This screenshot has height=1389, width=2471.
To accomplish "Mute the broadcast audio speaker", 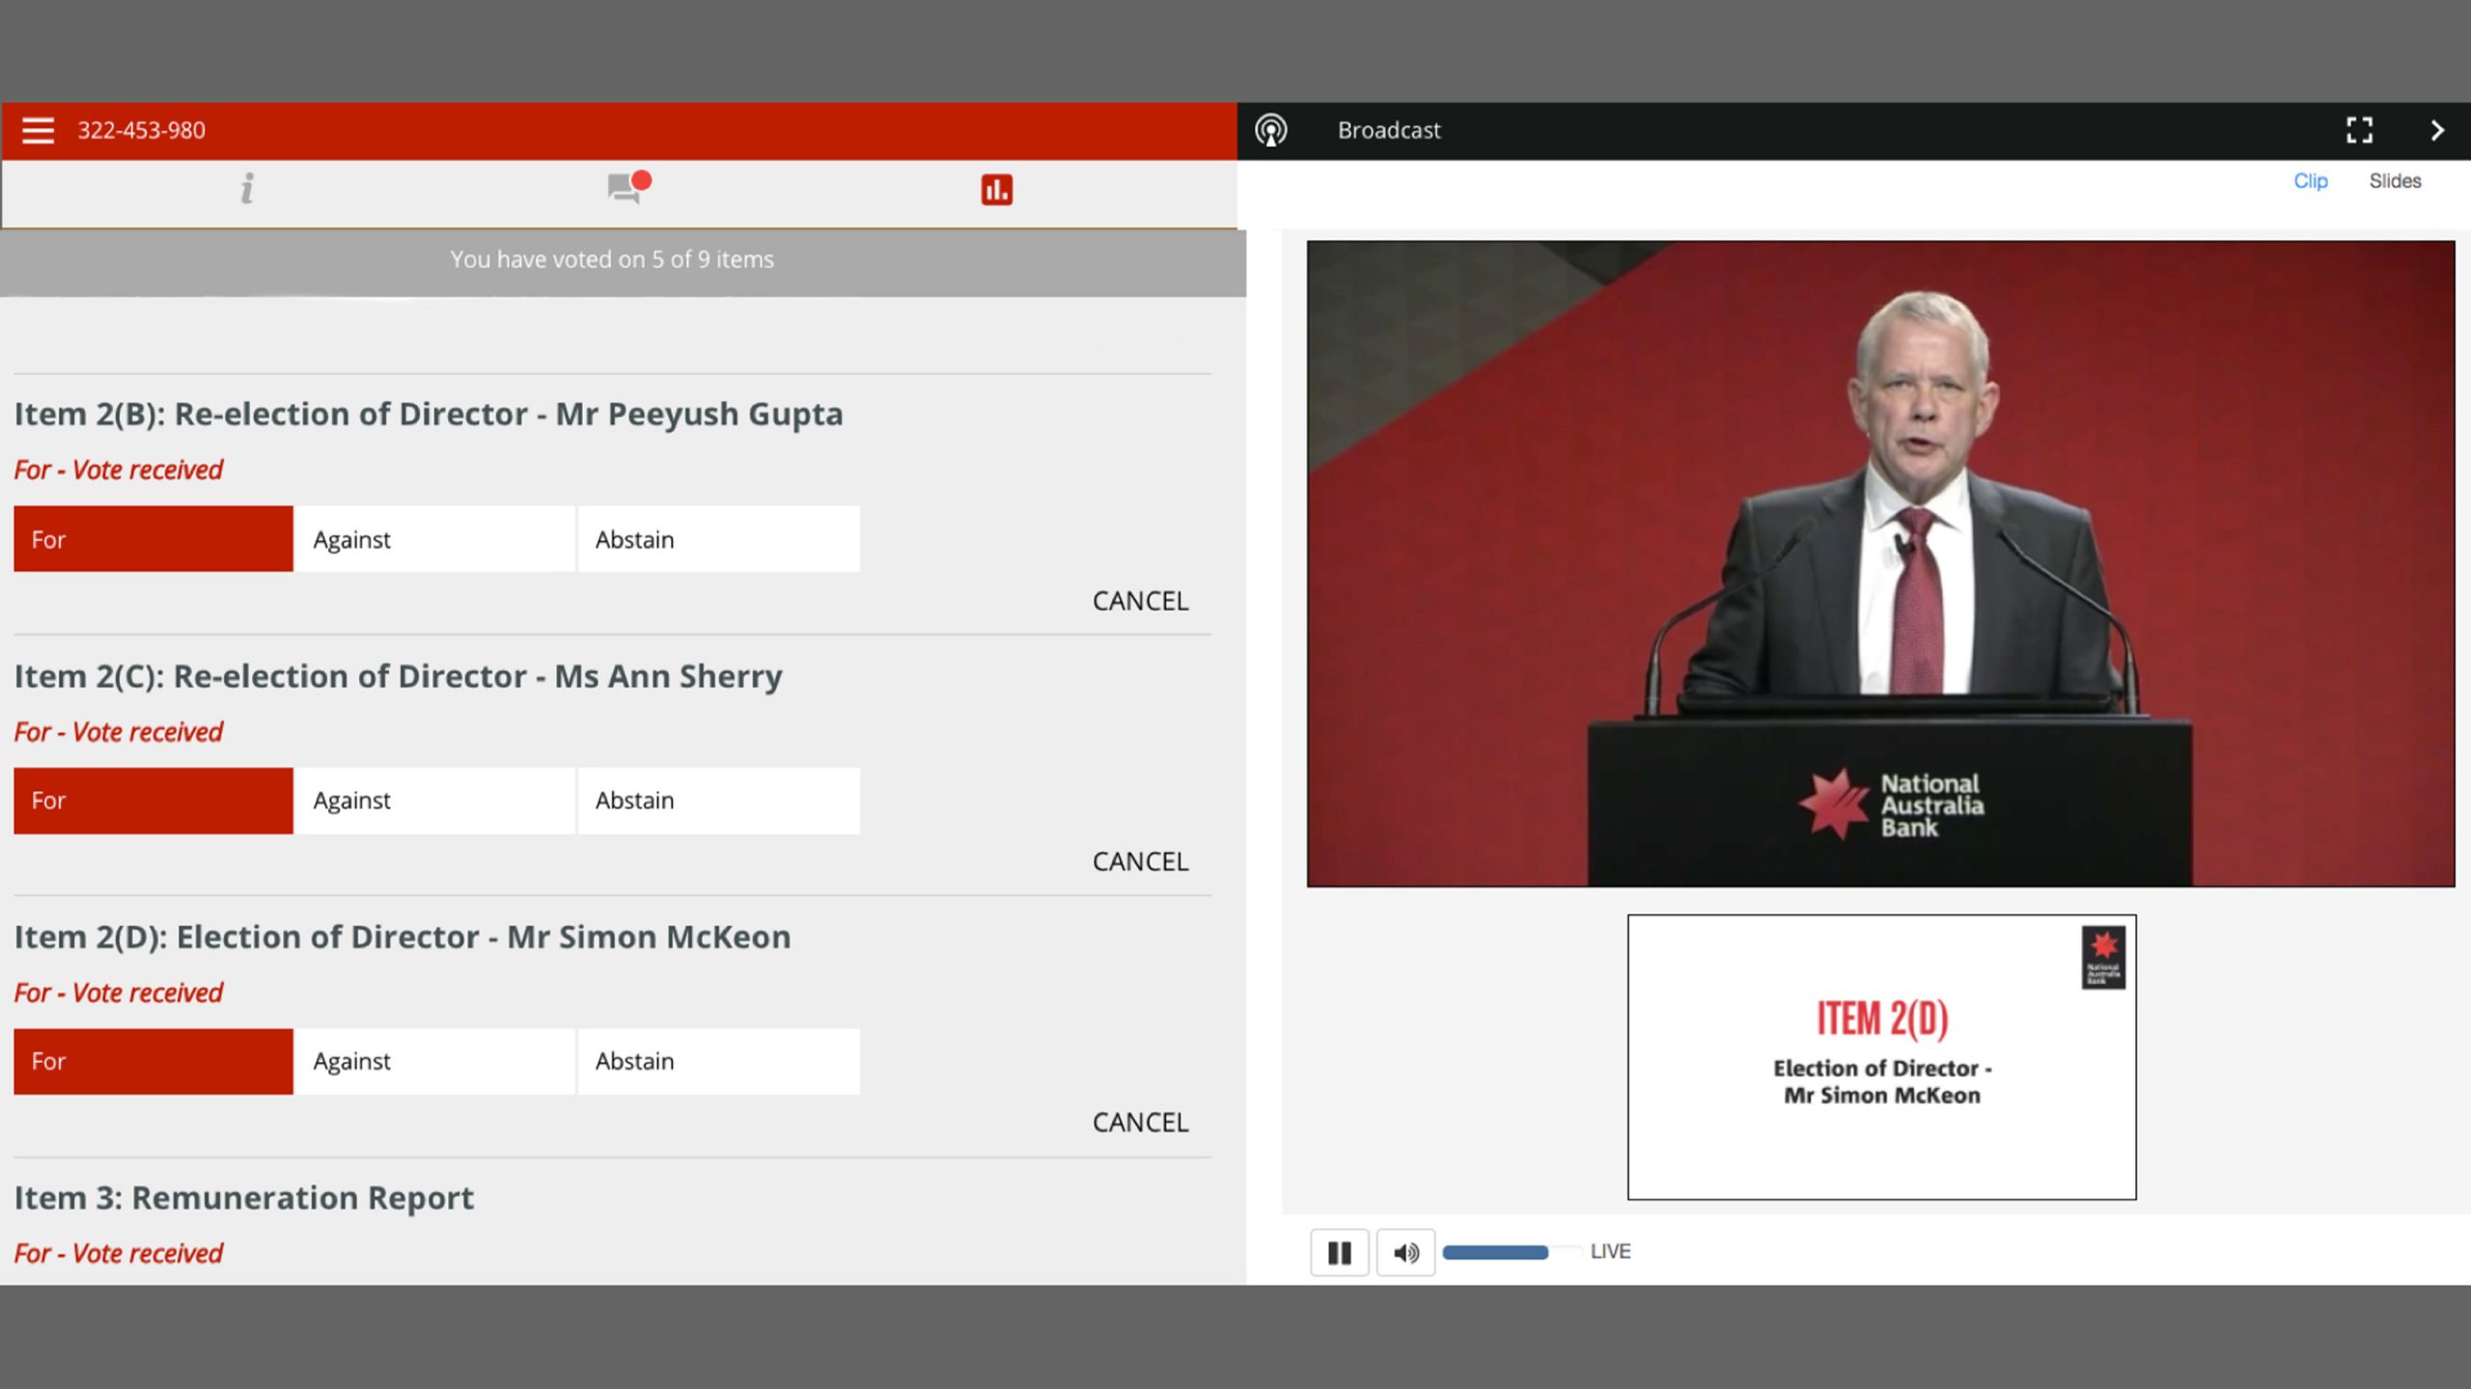I will point(1405,1252).
